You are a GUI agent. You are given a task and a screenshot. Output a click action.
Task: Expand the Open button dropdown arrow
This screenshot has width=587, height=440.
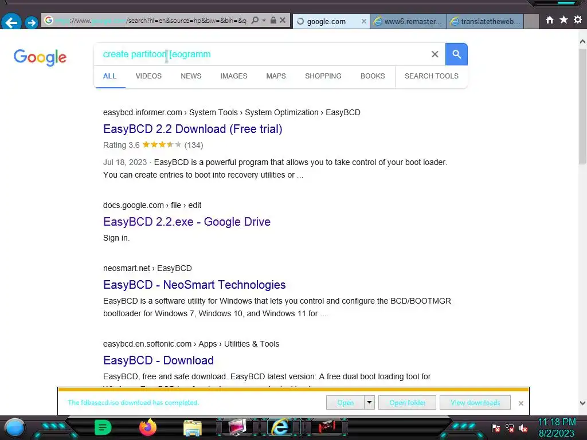370,403
